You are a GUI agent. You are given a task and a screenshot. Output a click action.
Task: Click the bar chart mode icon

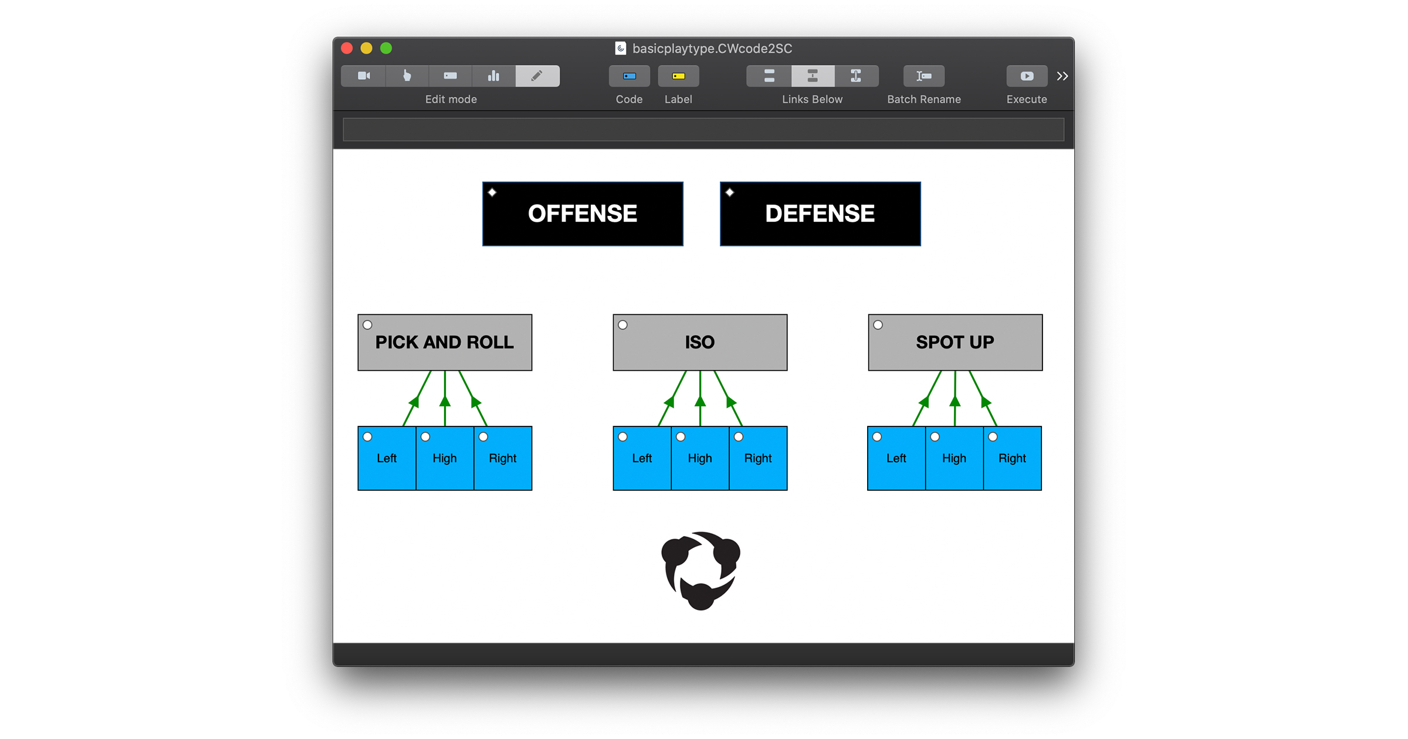click(x=493, y=76)
